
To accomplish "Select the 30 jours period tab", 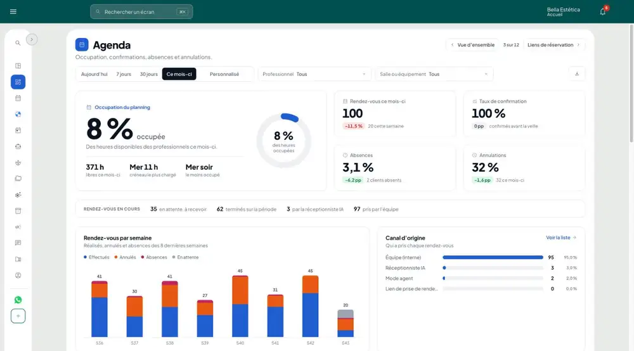I will 149,74.
